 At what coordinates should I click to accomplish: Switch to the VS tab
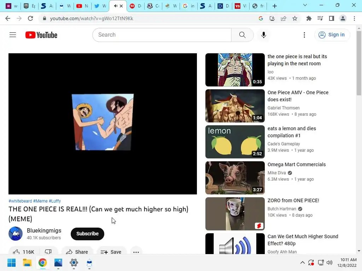point(240,6)
